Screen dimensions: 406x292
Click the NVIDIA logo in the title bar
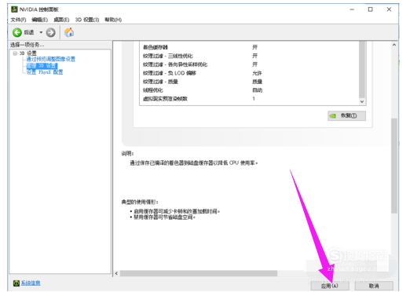[x=14, y=9]
